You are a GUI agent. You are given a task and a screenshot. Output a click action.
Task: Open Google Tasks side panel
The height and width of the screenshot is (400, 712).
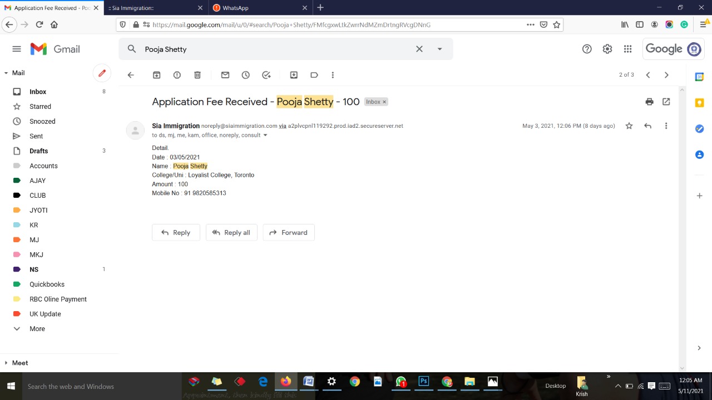coord(700,129)
